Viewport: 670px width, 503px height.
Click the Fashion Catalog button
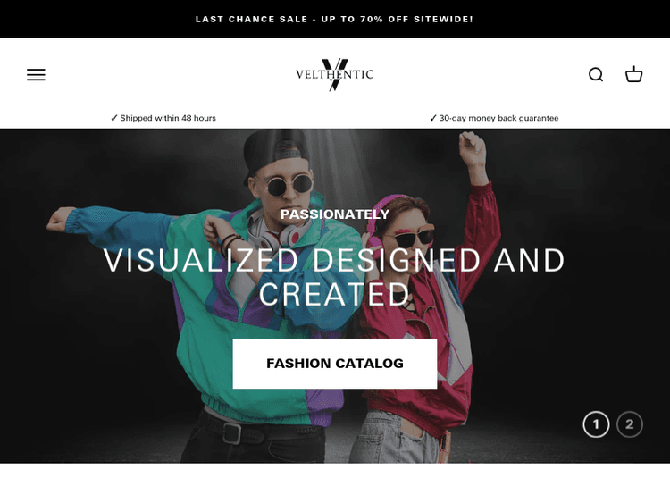(x=335, y=364)
